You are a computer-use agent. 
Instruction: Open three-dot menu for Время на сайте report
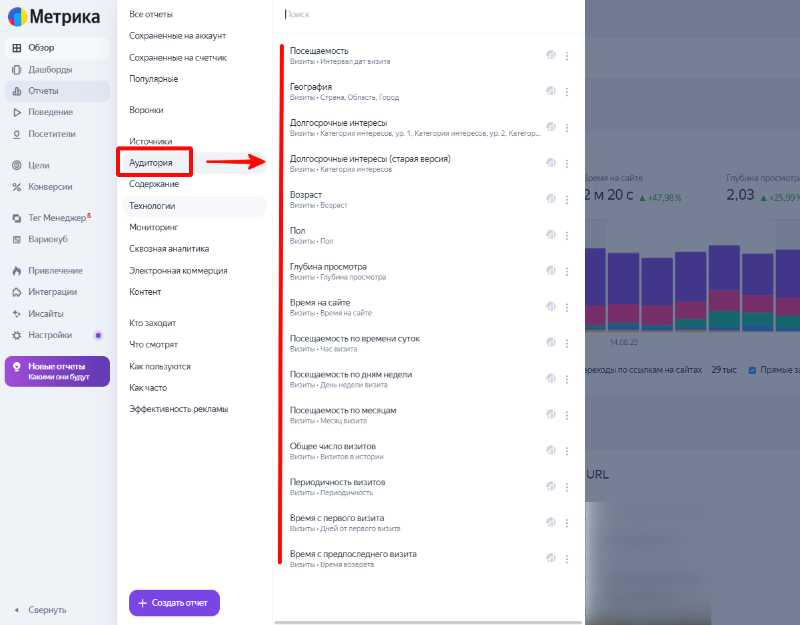[x=567, y=308]
